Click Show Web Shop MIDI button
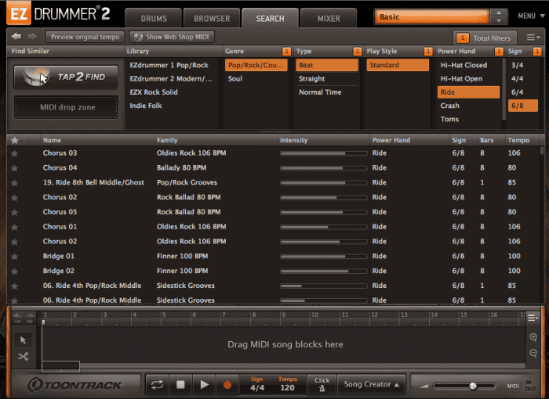Viewport: 549px width, 399px height. coord(173,37)
